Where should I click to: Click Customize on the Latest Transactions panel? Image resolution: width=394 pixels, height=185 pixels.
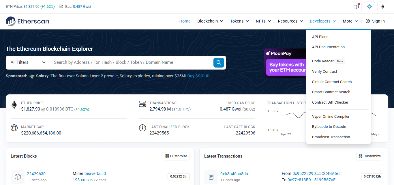369,156
